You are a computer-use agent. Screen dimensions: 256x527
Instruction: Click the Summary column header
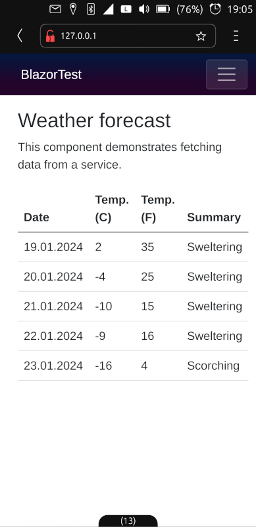pyautogui.click(x=214, y=217)
